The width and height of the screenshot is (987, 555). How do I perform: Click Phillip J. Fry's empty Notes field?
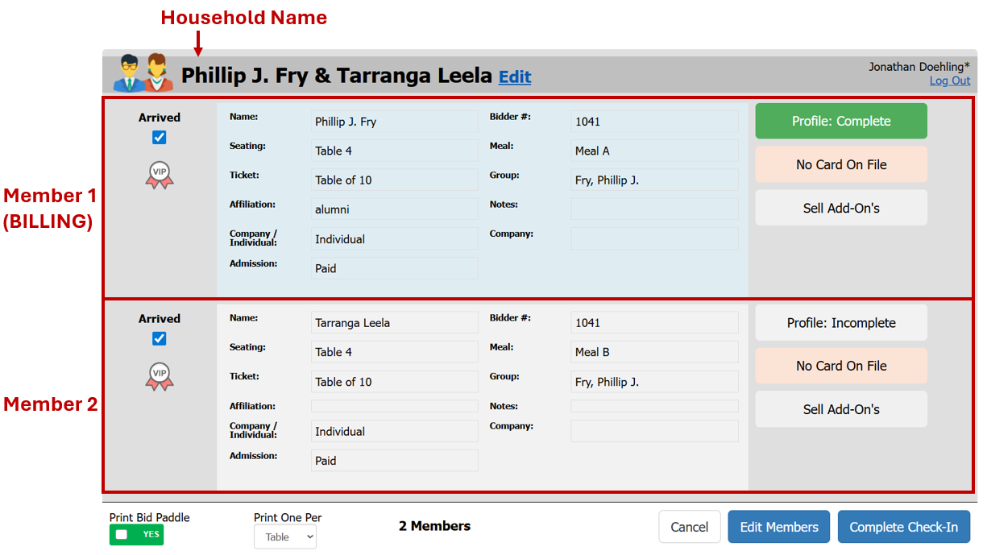pyautogui.click(x=654, y=209)
